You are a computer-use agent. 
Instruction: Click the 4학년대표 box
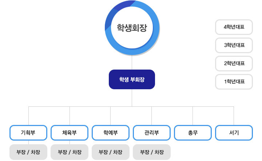click(x=234, y=27)
